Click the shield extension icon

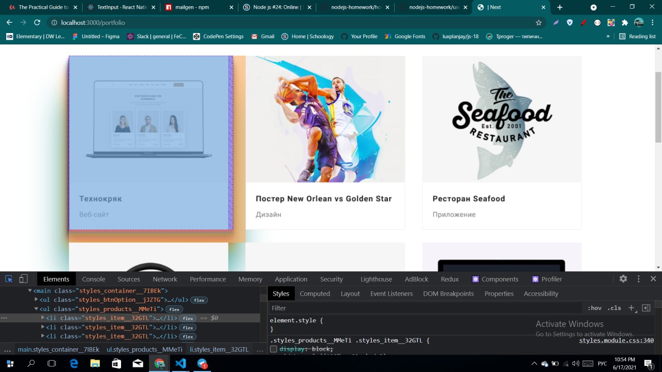click(570, 23)
